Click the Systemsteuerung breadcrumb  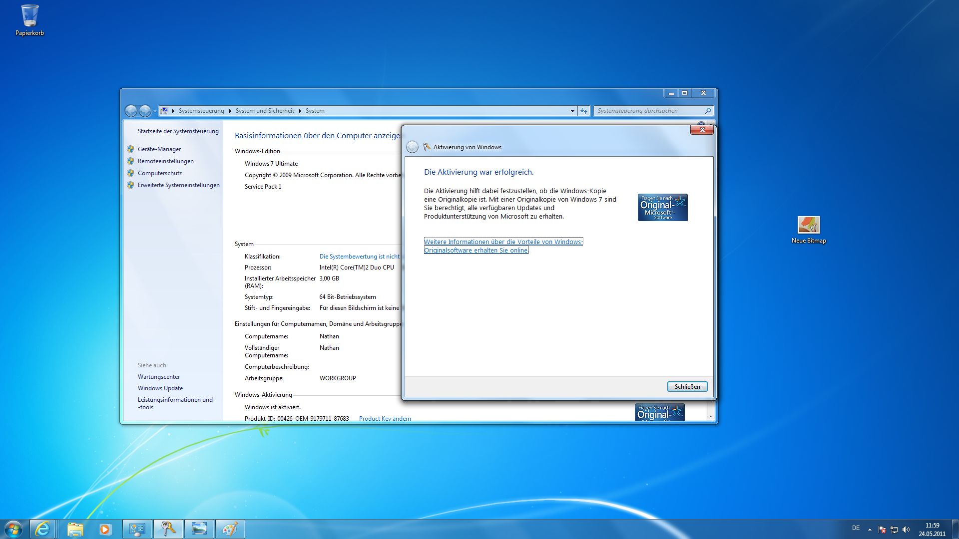click(201, 111)
